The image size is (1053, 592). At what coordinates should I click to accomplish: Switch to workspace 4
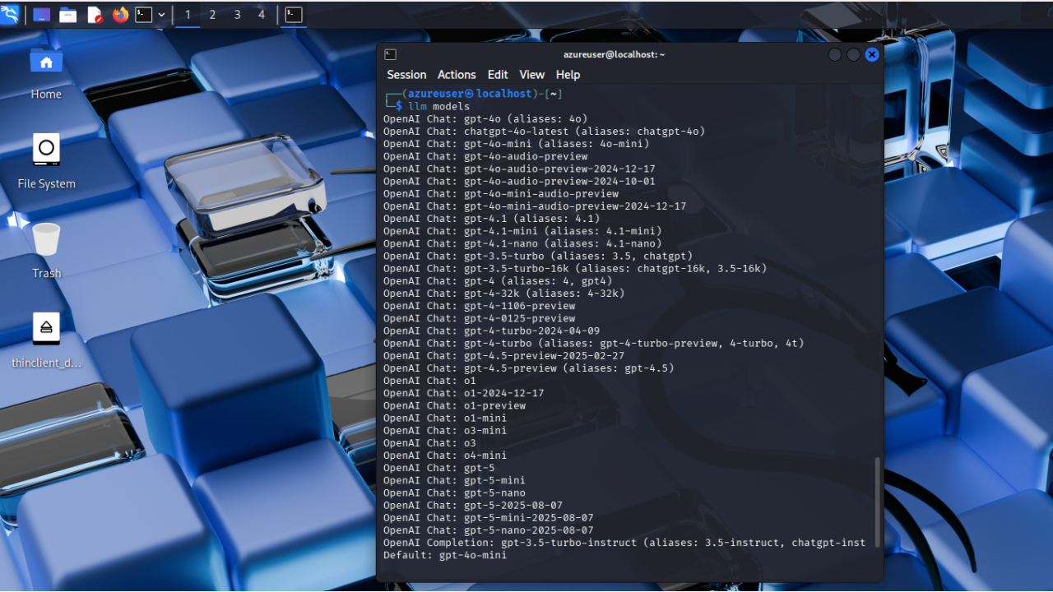262,15
